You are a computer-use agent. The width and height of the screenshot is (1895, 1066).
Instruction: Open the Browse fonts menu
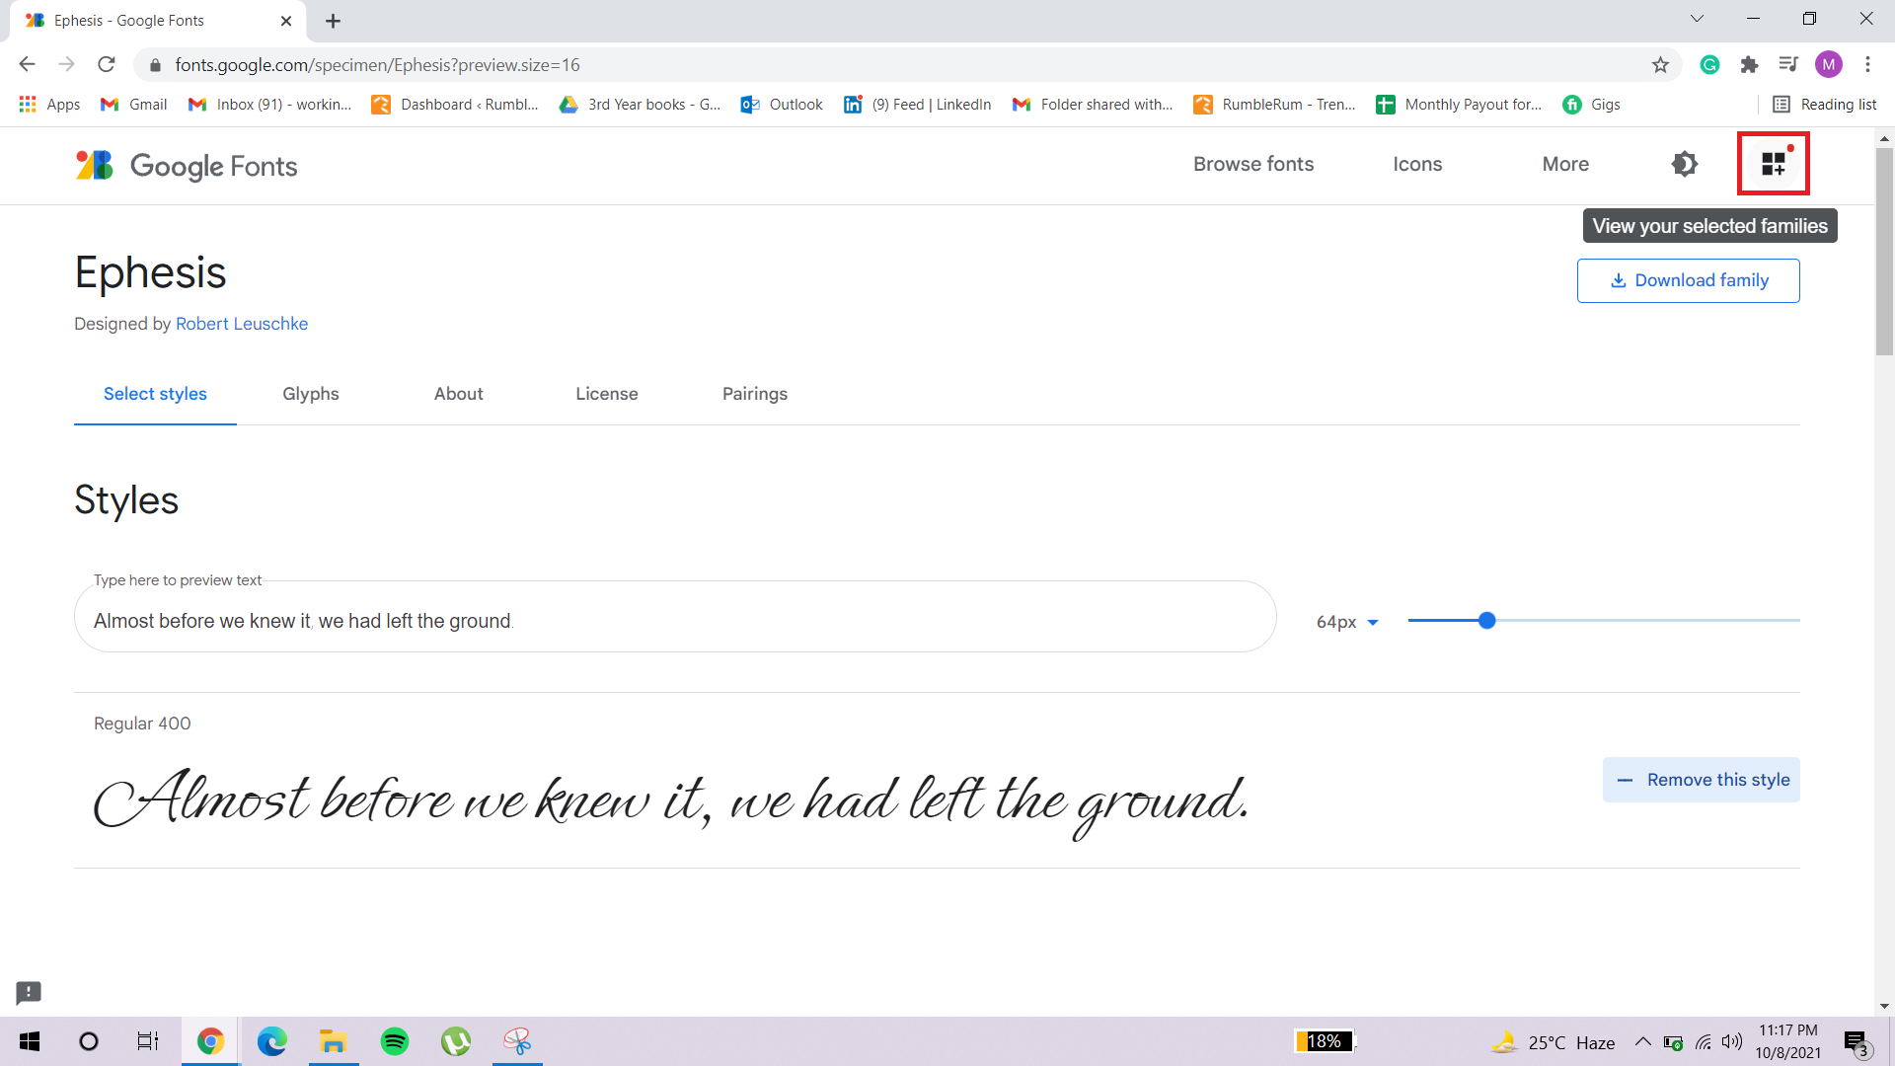coord(1253,164)
